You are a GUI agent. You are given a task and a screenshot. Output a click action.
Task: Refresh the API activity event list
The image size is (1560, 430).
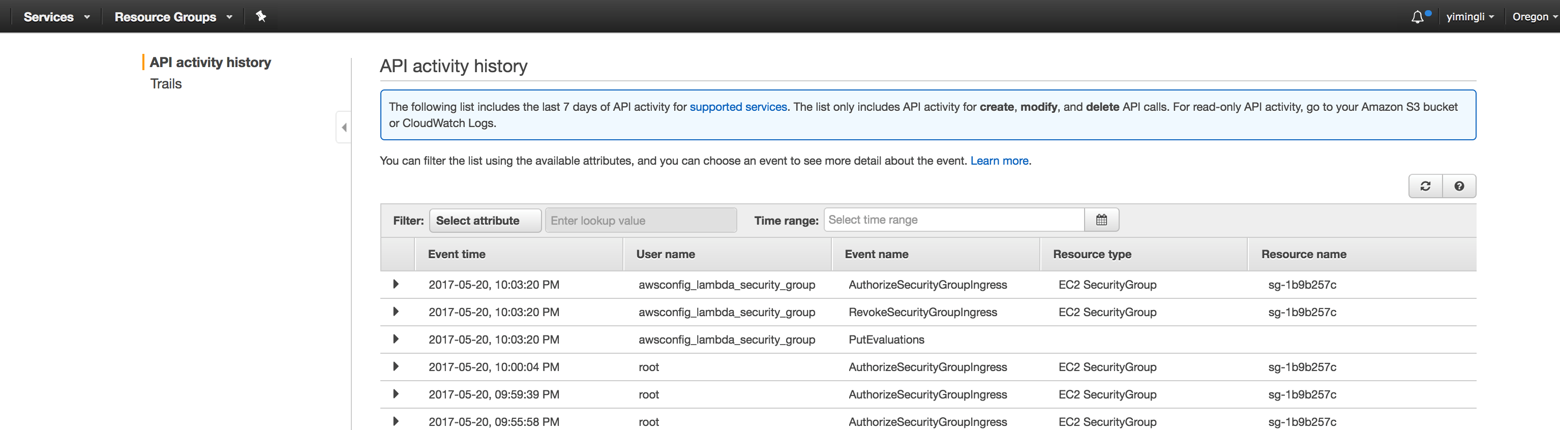(1426, 187)
